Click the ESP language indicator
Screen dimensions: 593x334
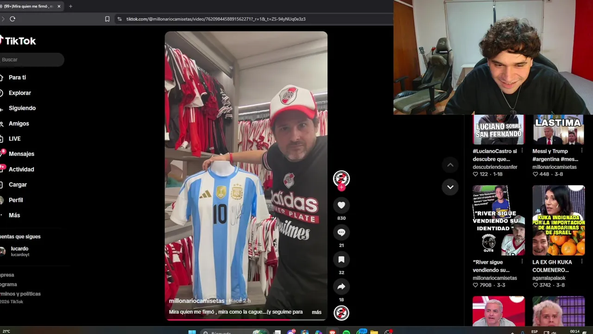click(x=535, y=332)
